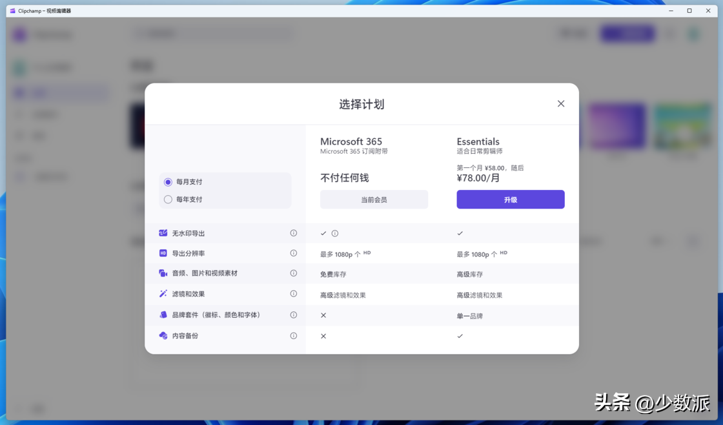Click the content backup cloud icon
723x425 pixels.
point(163,336)
